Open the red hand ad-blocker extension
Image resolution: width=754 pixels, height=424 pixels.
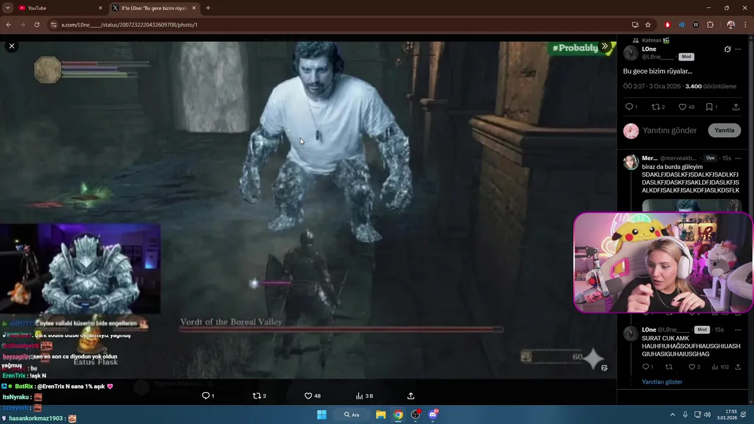pos(667,25)
